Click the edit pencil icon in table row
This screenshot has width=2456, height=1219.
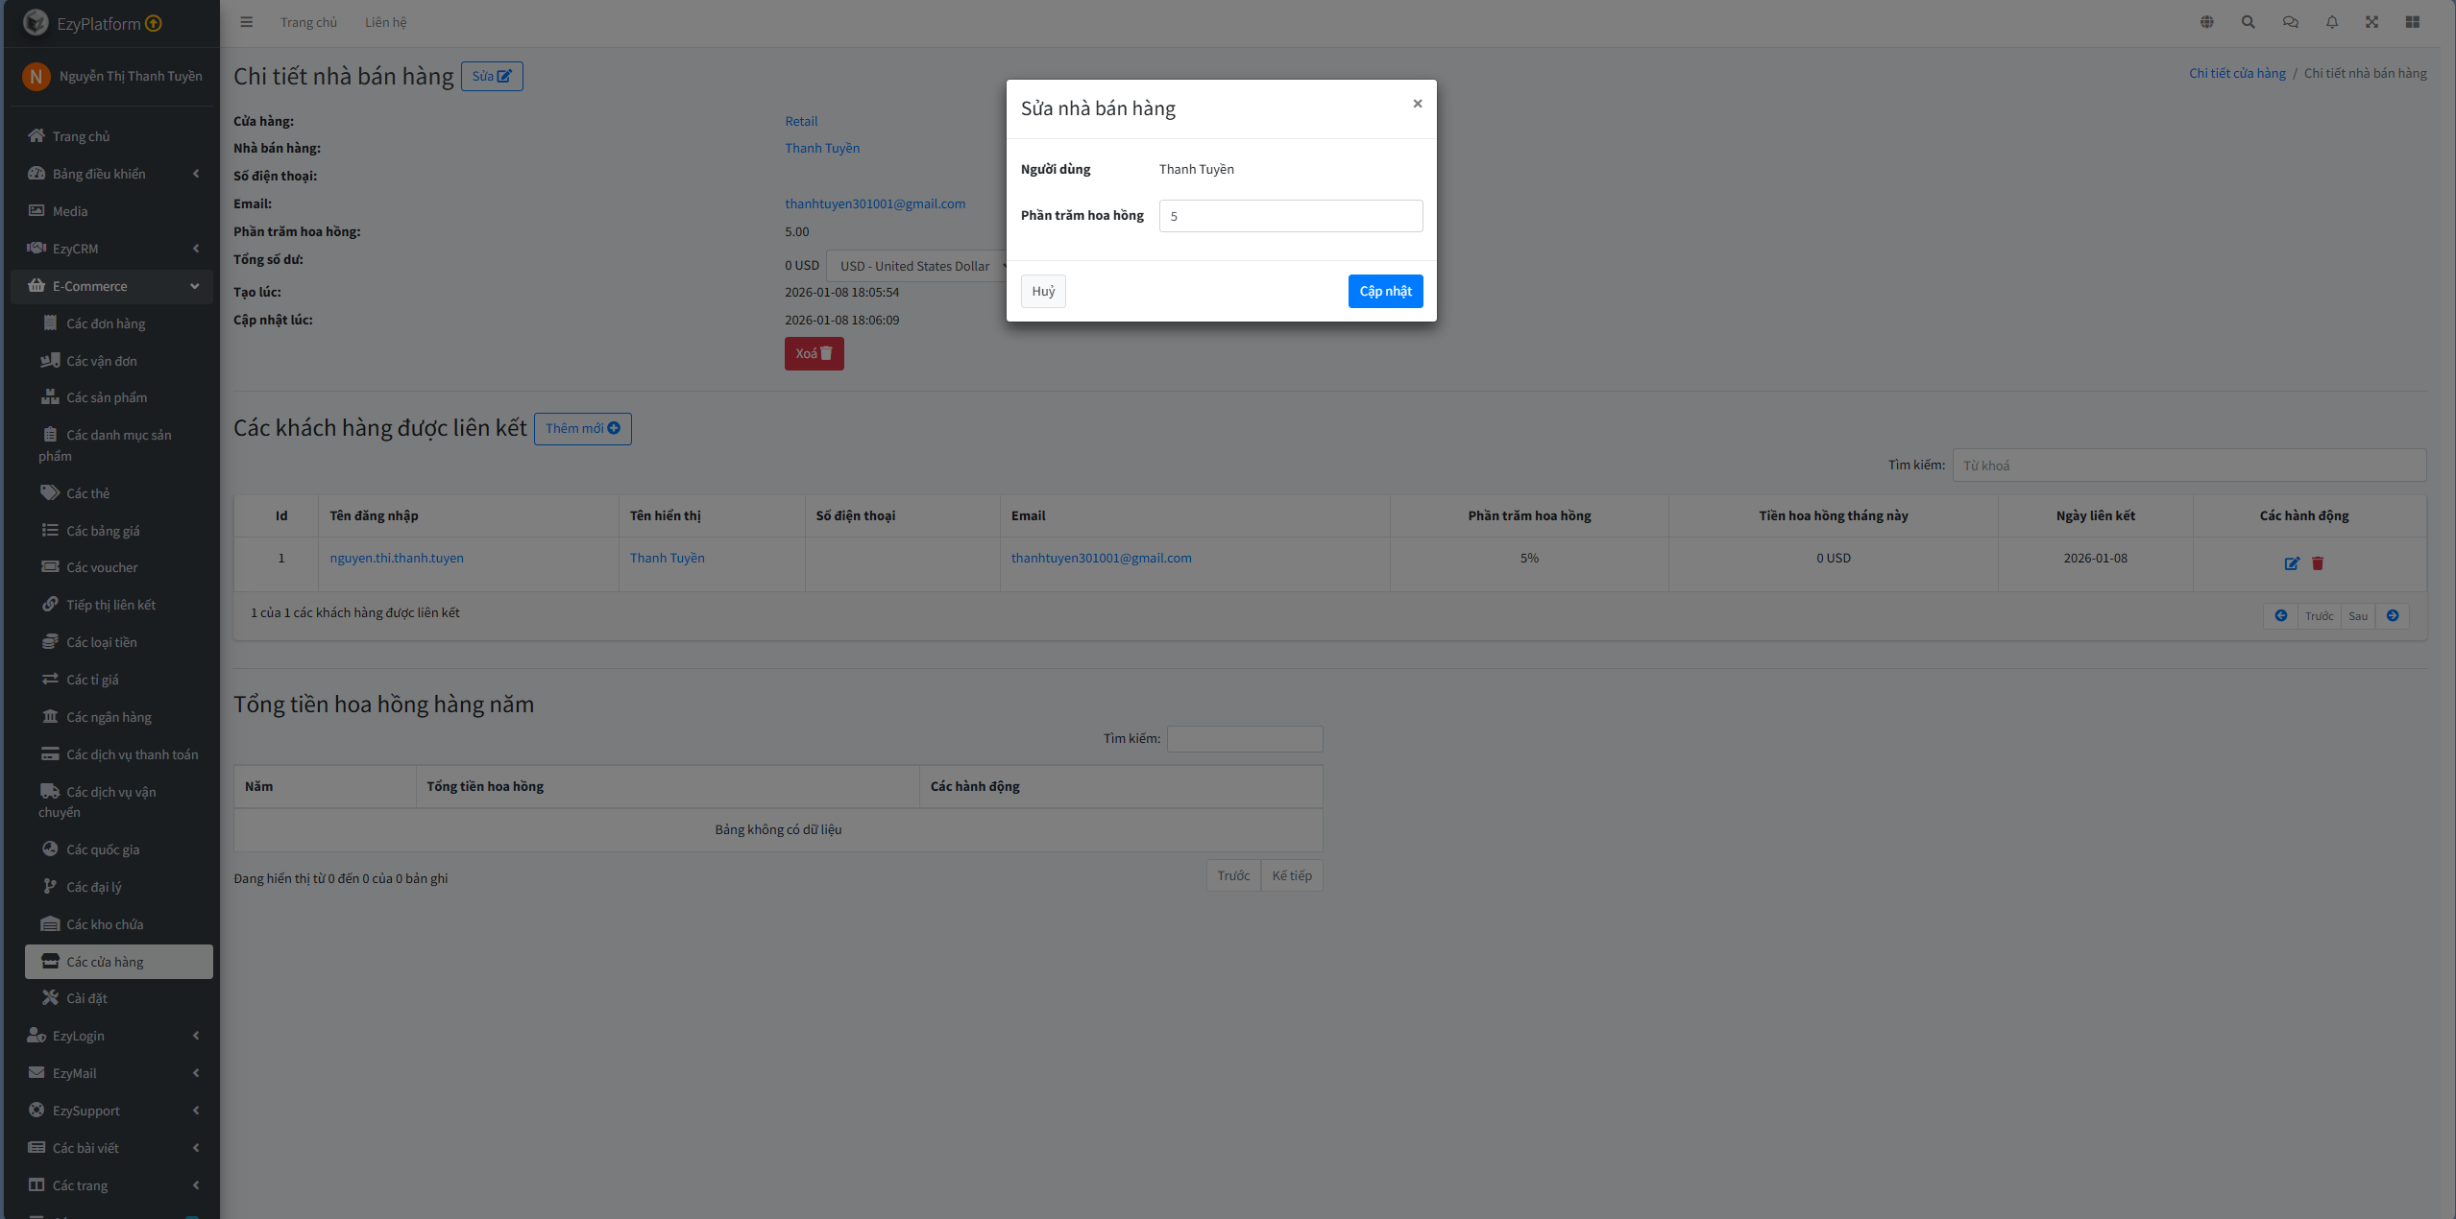[x=2291, y=563]
